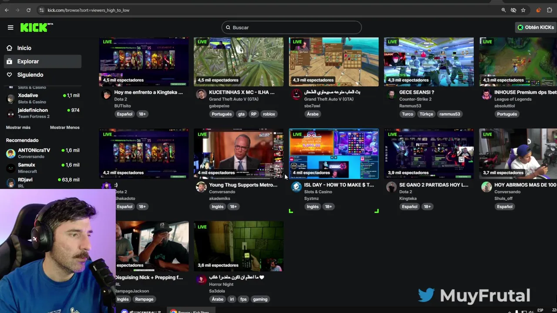Click the Rampage tag under RampageJackson

[x=144, y=299]
